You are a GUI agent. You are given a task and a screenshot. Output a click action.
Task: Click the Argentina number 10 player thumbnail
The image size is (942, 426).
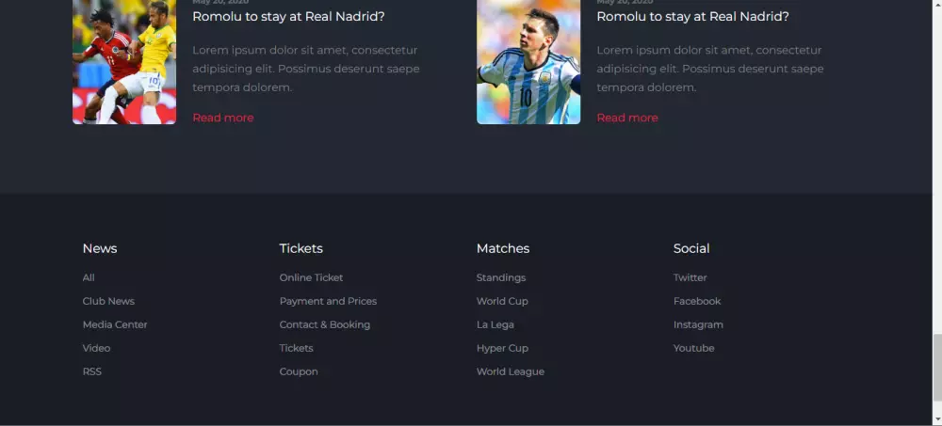(528, 61)
